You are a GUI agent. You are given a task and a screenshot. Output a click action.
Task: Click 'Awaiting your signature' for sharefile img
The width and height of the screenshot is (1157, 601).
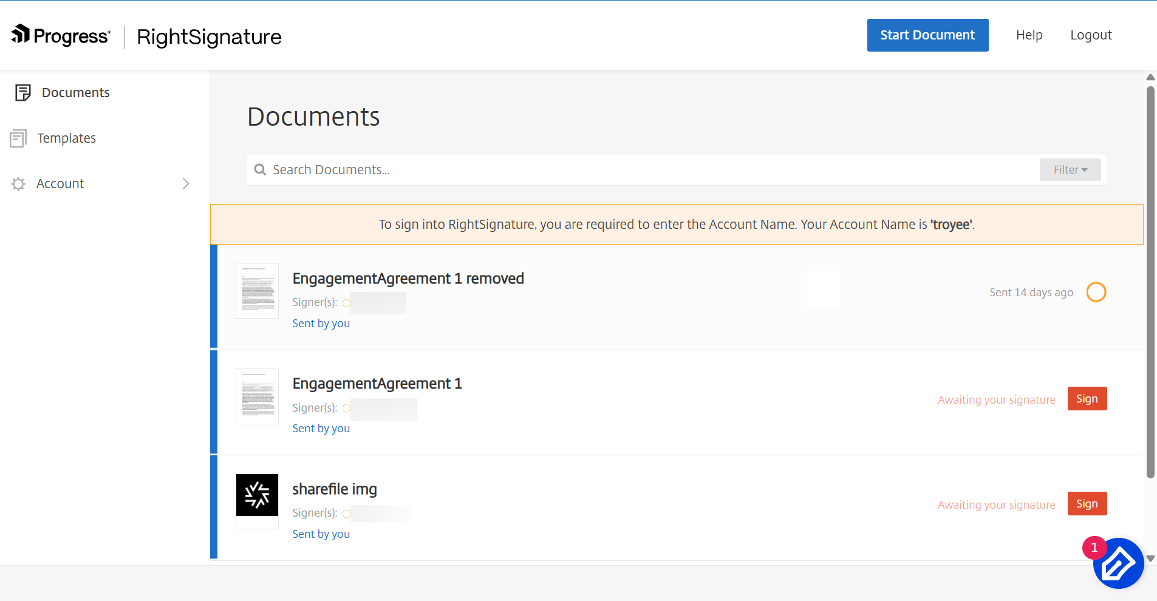pos(997,505)
